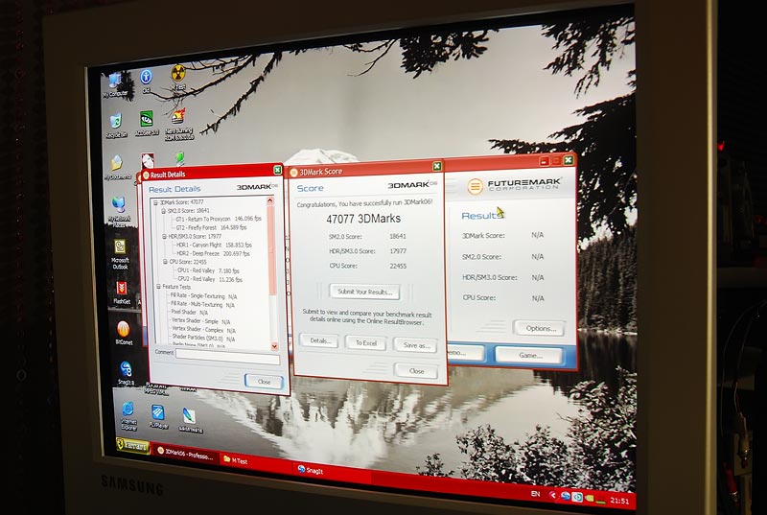Select GT2 - Firefly Forest row
The image size is (767, 515).
[x=211, y=227]
